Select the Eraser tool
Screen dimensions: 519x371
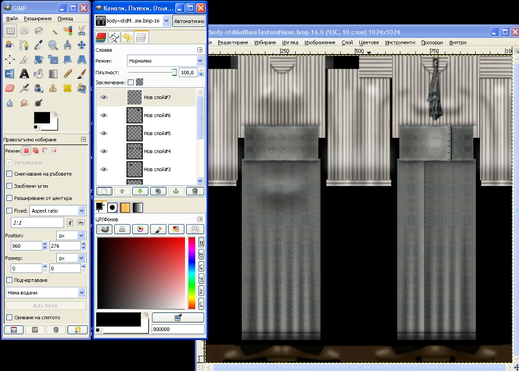10,88
